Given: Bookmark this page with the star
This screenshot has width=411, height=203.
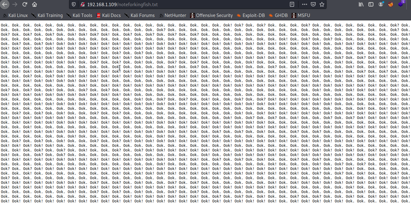Looking at the screenshot, I should (x=322, y=5).
